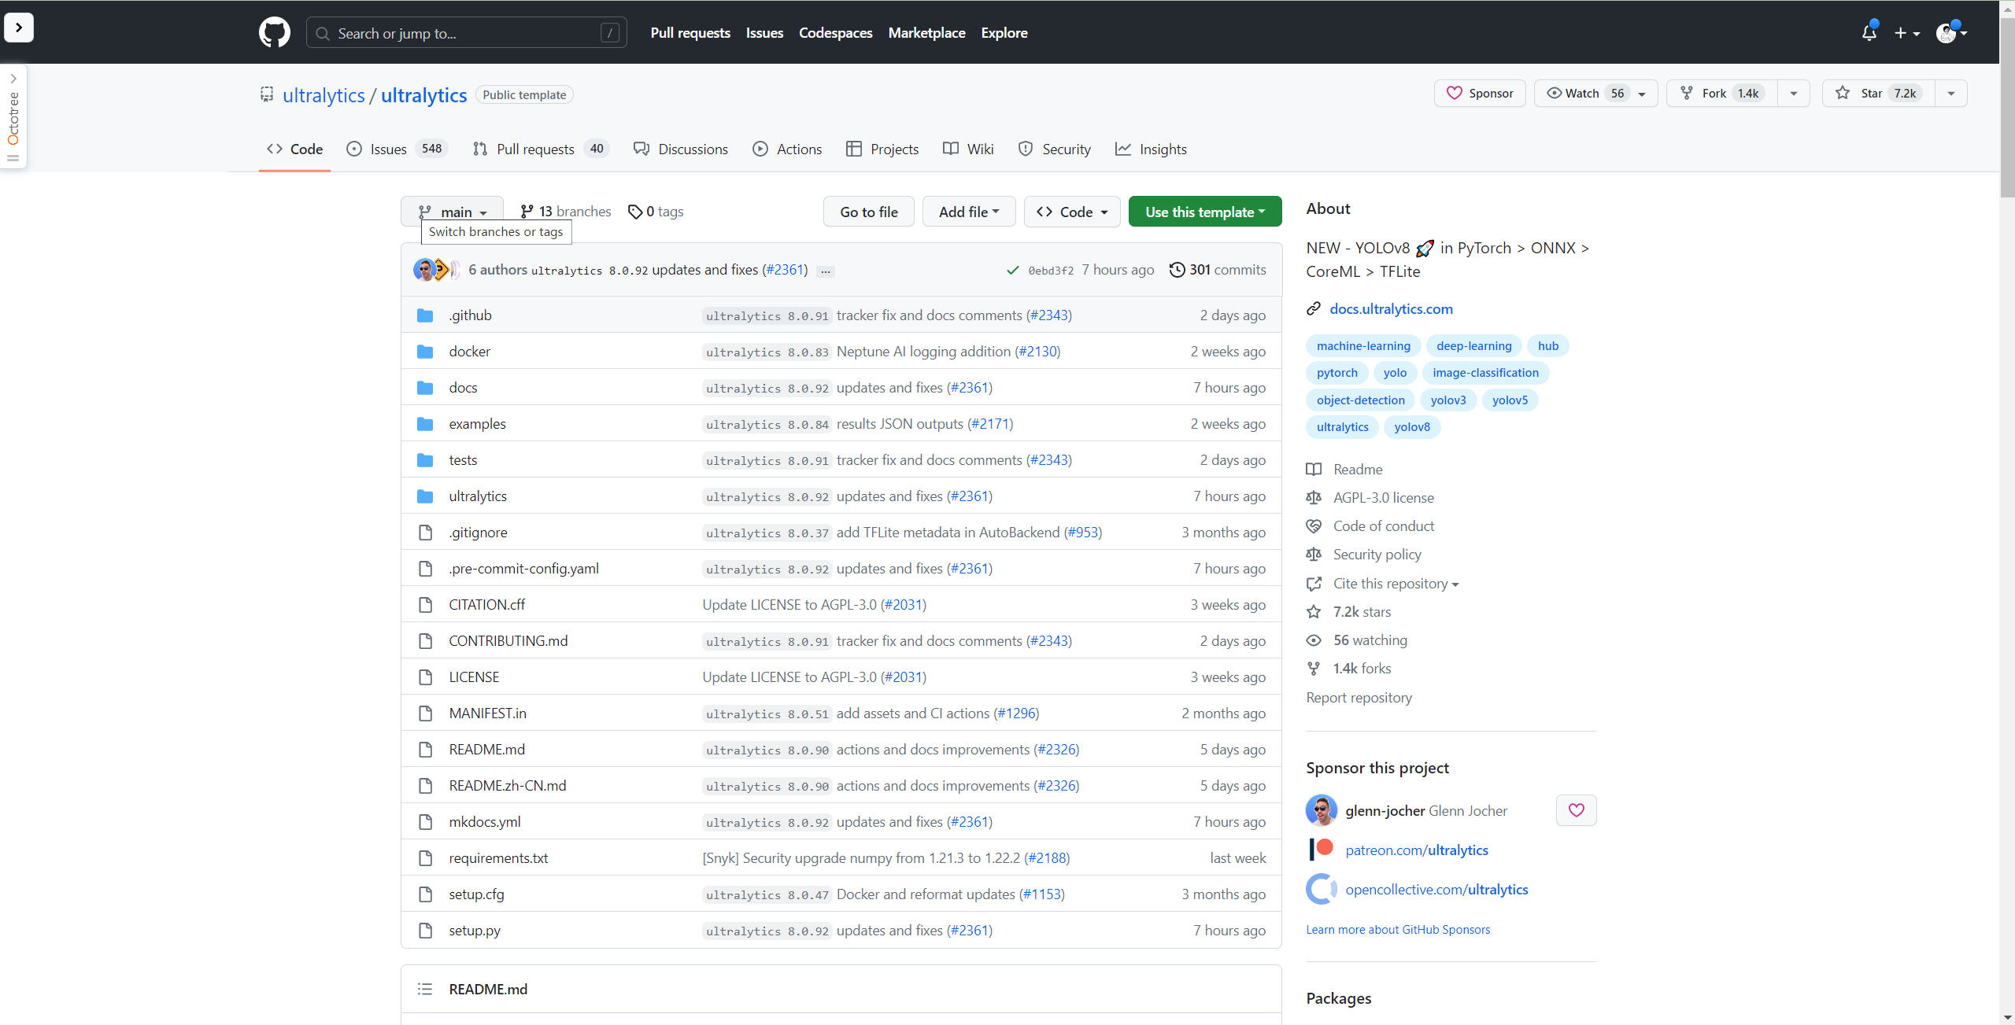Switch to the Code tab
The image size is (2015, 1025).
tap(294, 149)
